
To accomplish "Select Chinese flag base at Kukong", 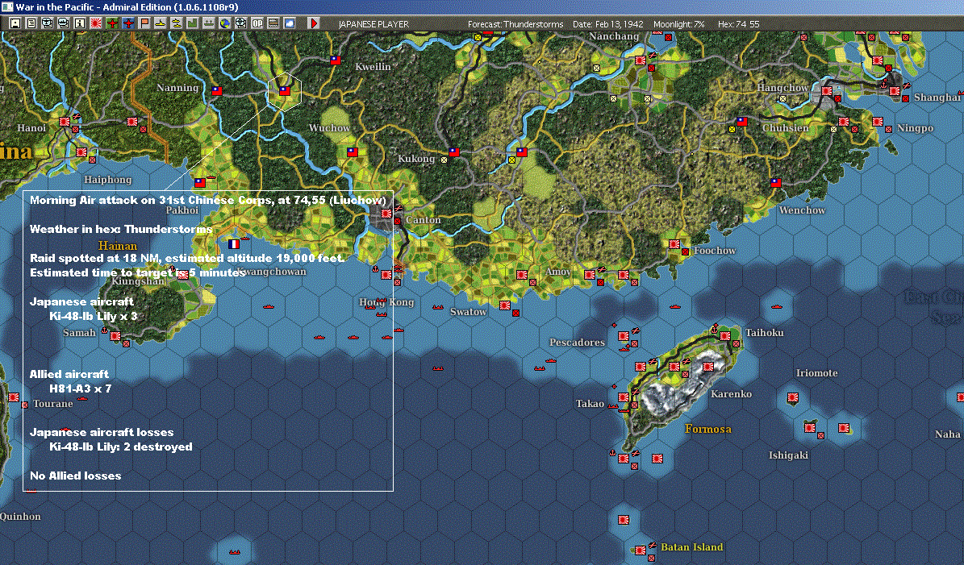I will click(x=453, y=152).
